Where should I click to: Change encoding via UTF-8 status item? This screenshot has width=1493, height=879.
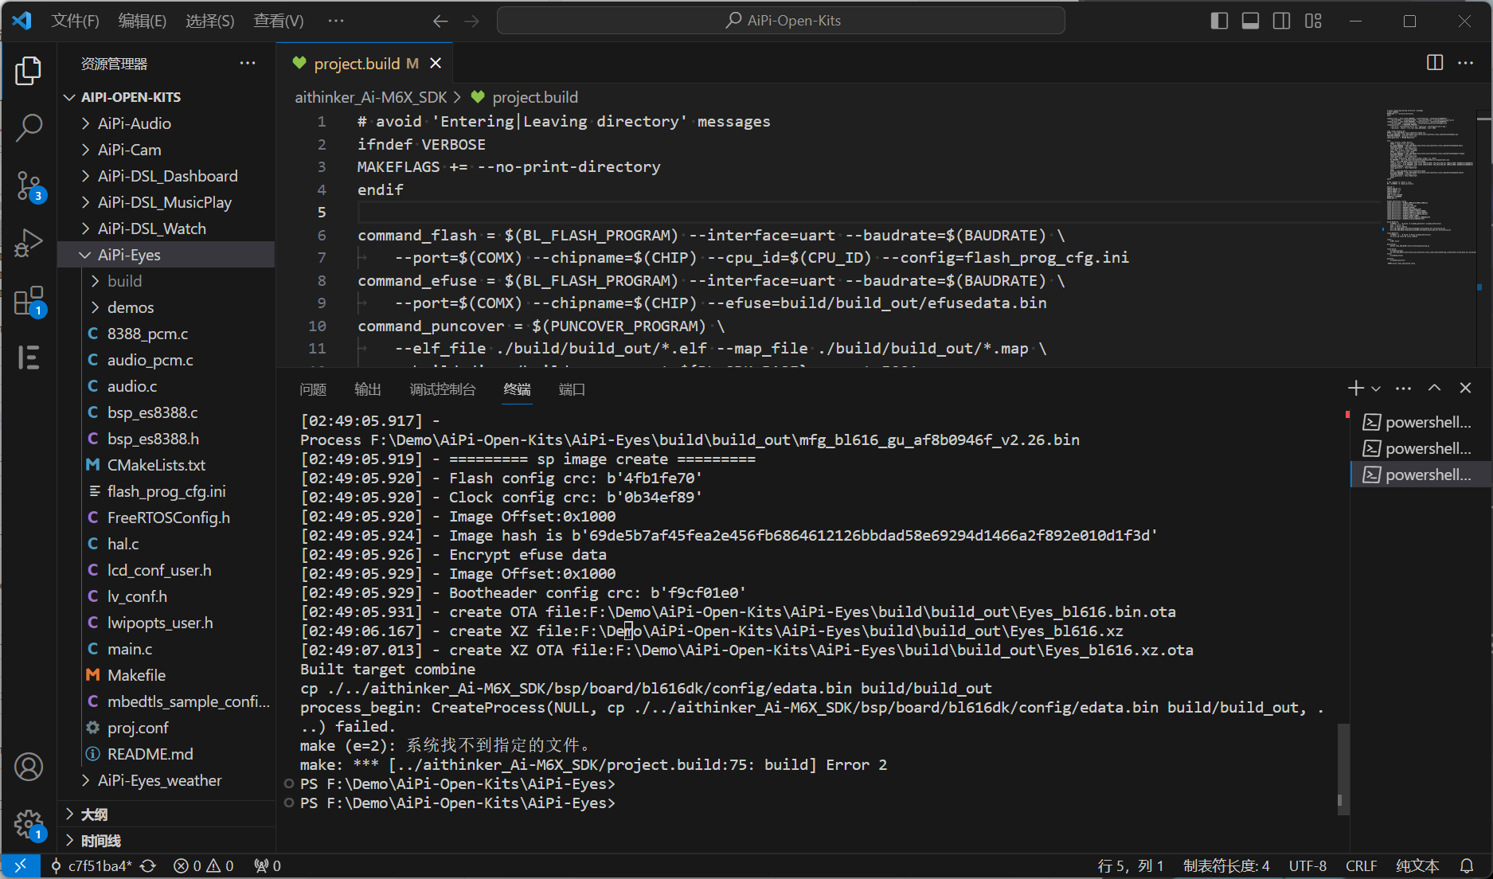click(1307, 865)
